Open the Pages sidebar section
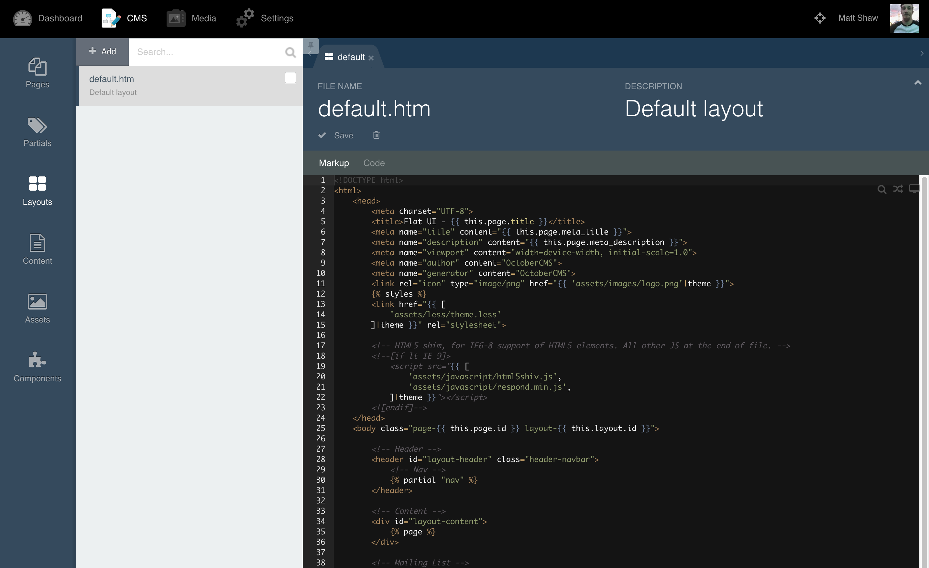 pyautogui.click(x=37, y=73)
